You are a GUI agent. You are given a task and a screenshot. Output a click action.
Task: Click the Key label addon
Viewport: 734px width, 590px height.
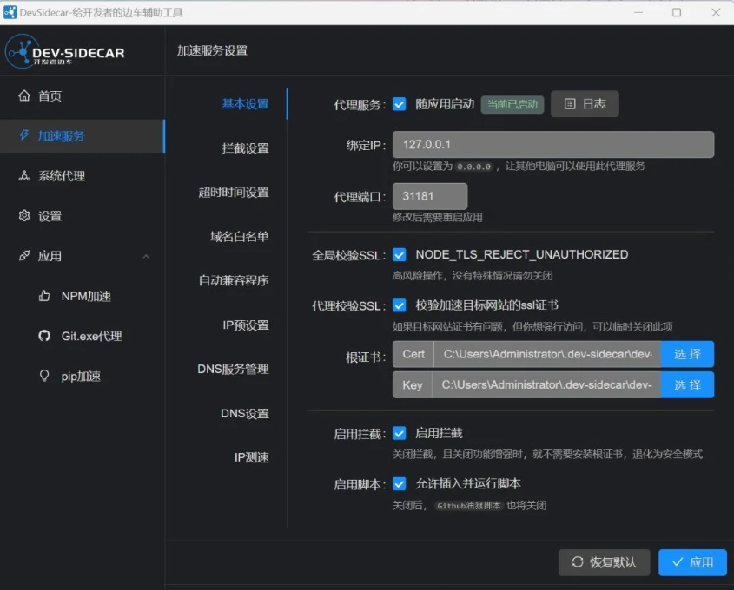click(413, 384)
